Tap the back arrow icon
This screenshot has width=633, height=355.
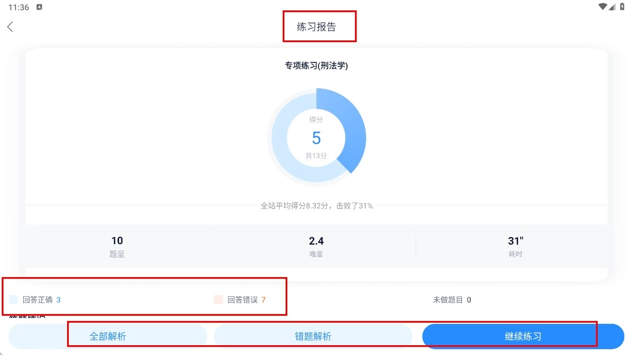pos(10,27)
